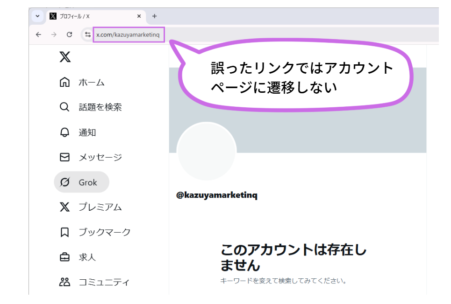Click the search magnifier icon
The width and height of the screenshot is (451, 304).
[65, 107]
